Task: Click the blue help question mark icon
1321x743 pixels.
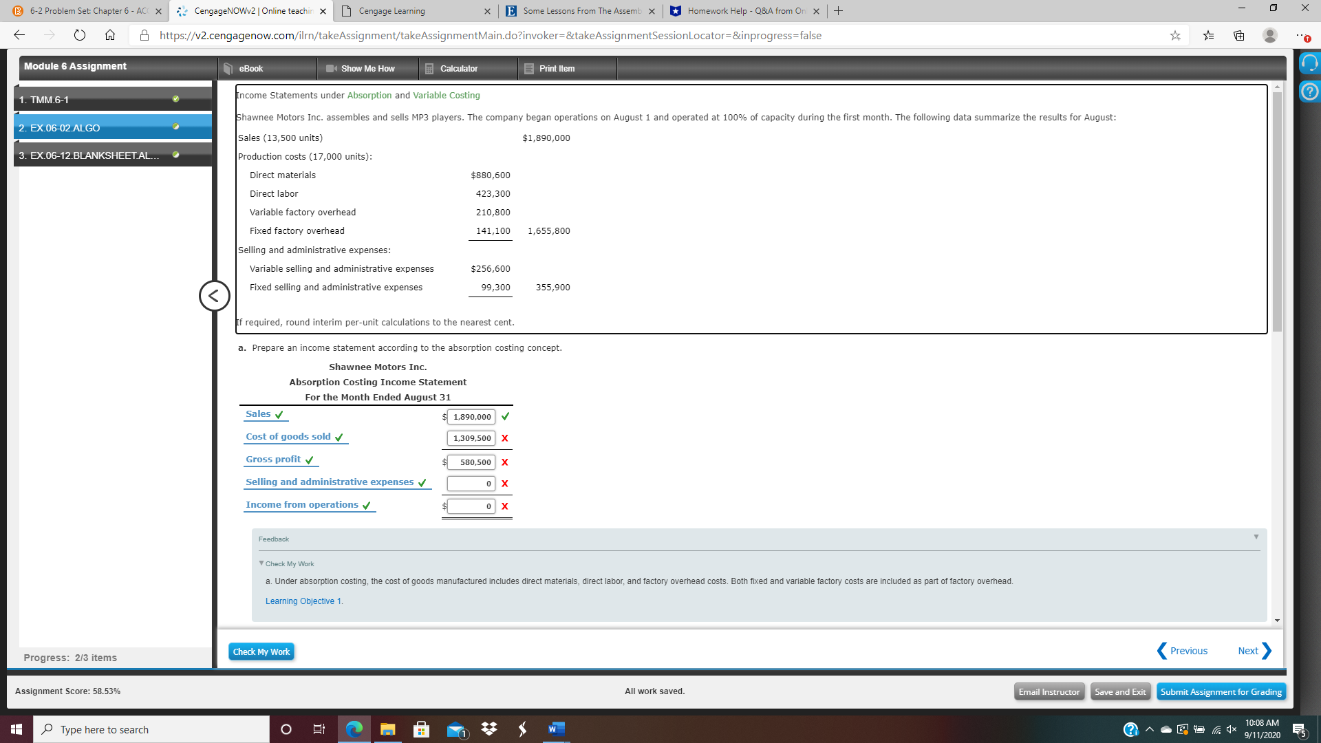Action: pyautogui.click(x=1309, y=91)
